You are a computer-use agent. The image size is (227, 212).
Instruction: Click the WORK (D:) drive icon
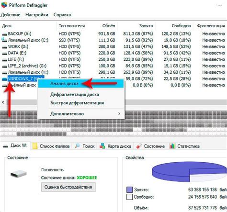[x=4, y=47]
